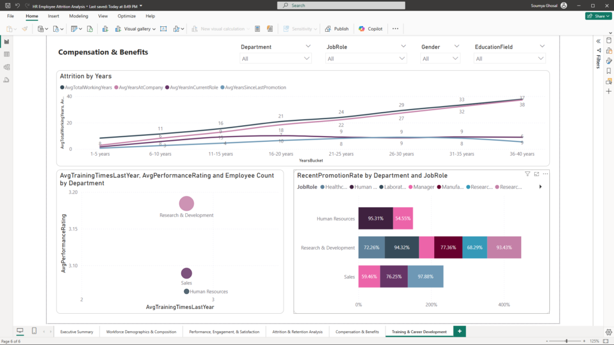
Task: Switch to Executive Summary page tab
Action: pos(77,331)
